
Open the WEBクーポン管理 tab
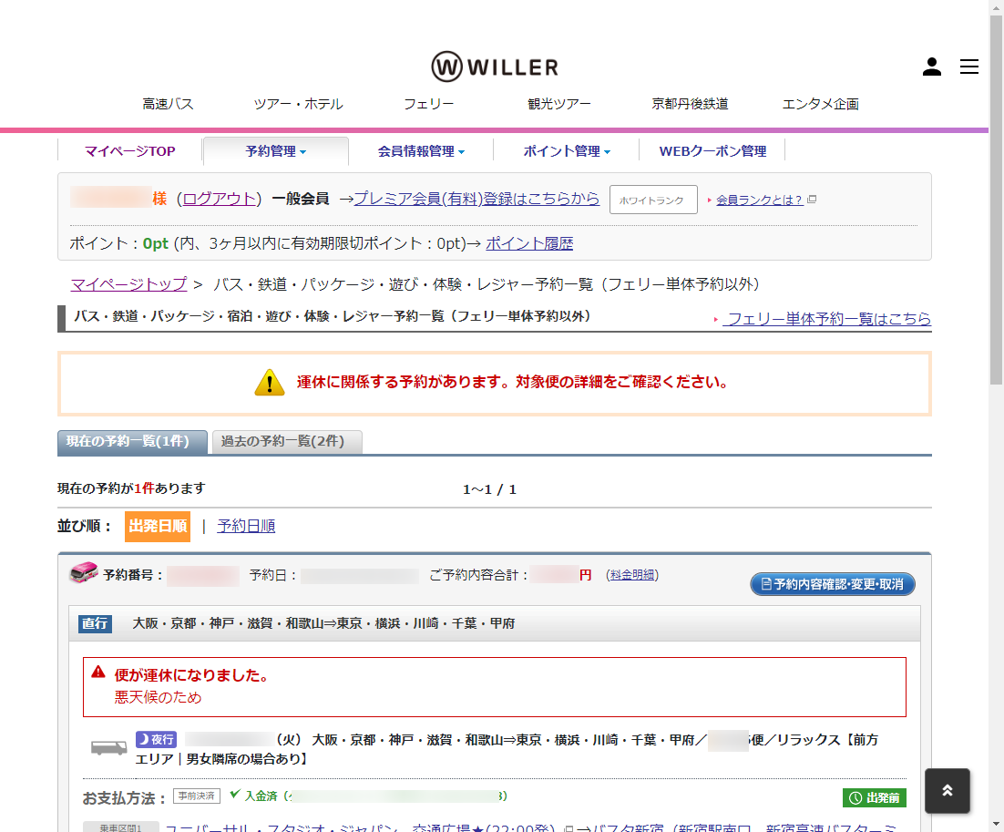pos(712,151)
